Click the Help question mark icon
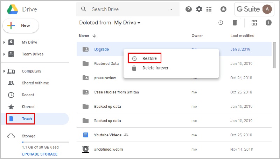This screenshot has width=280, height=159. click(x=189, y=9)
